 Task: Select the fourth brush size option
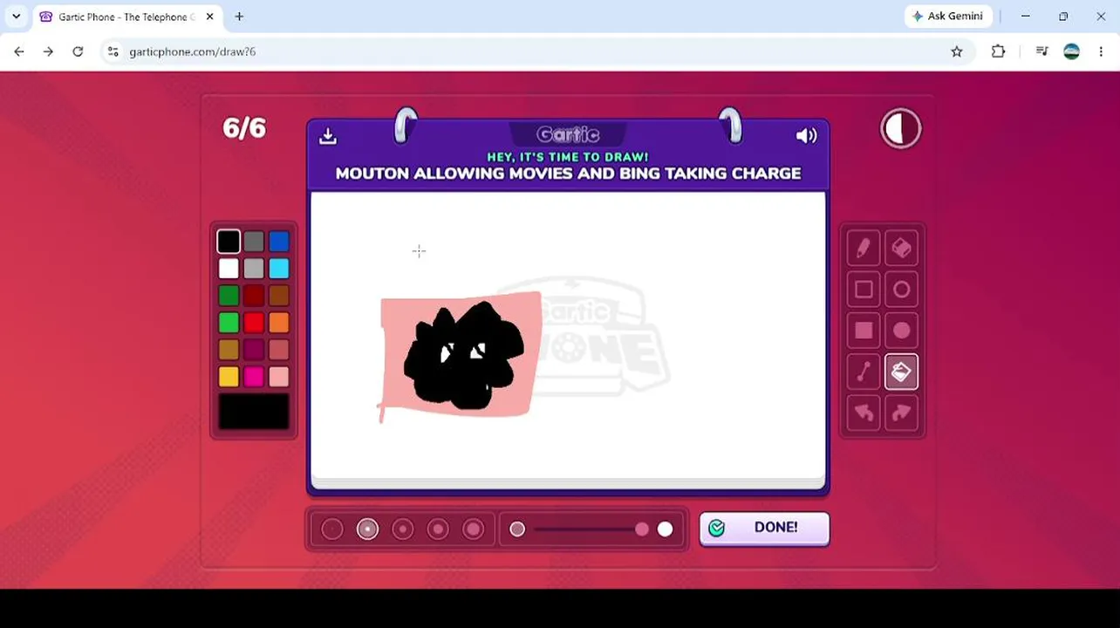[438, 529]
